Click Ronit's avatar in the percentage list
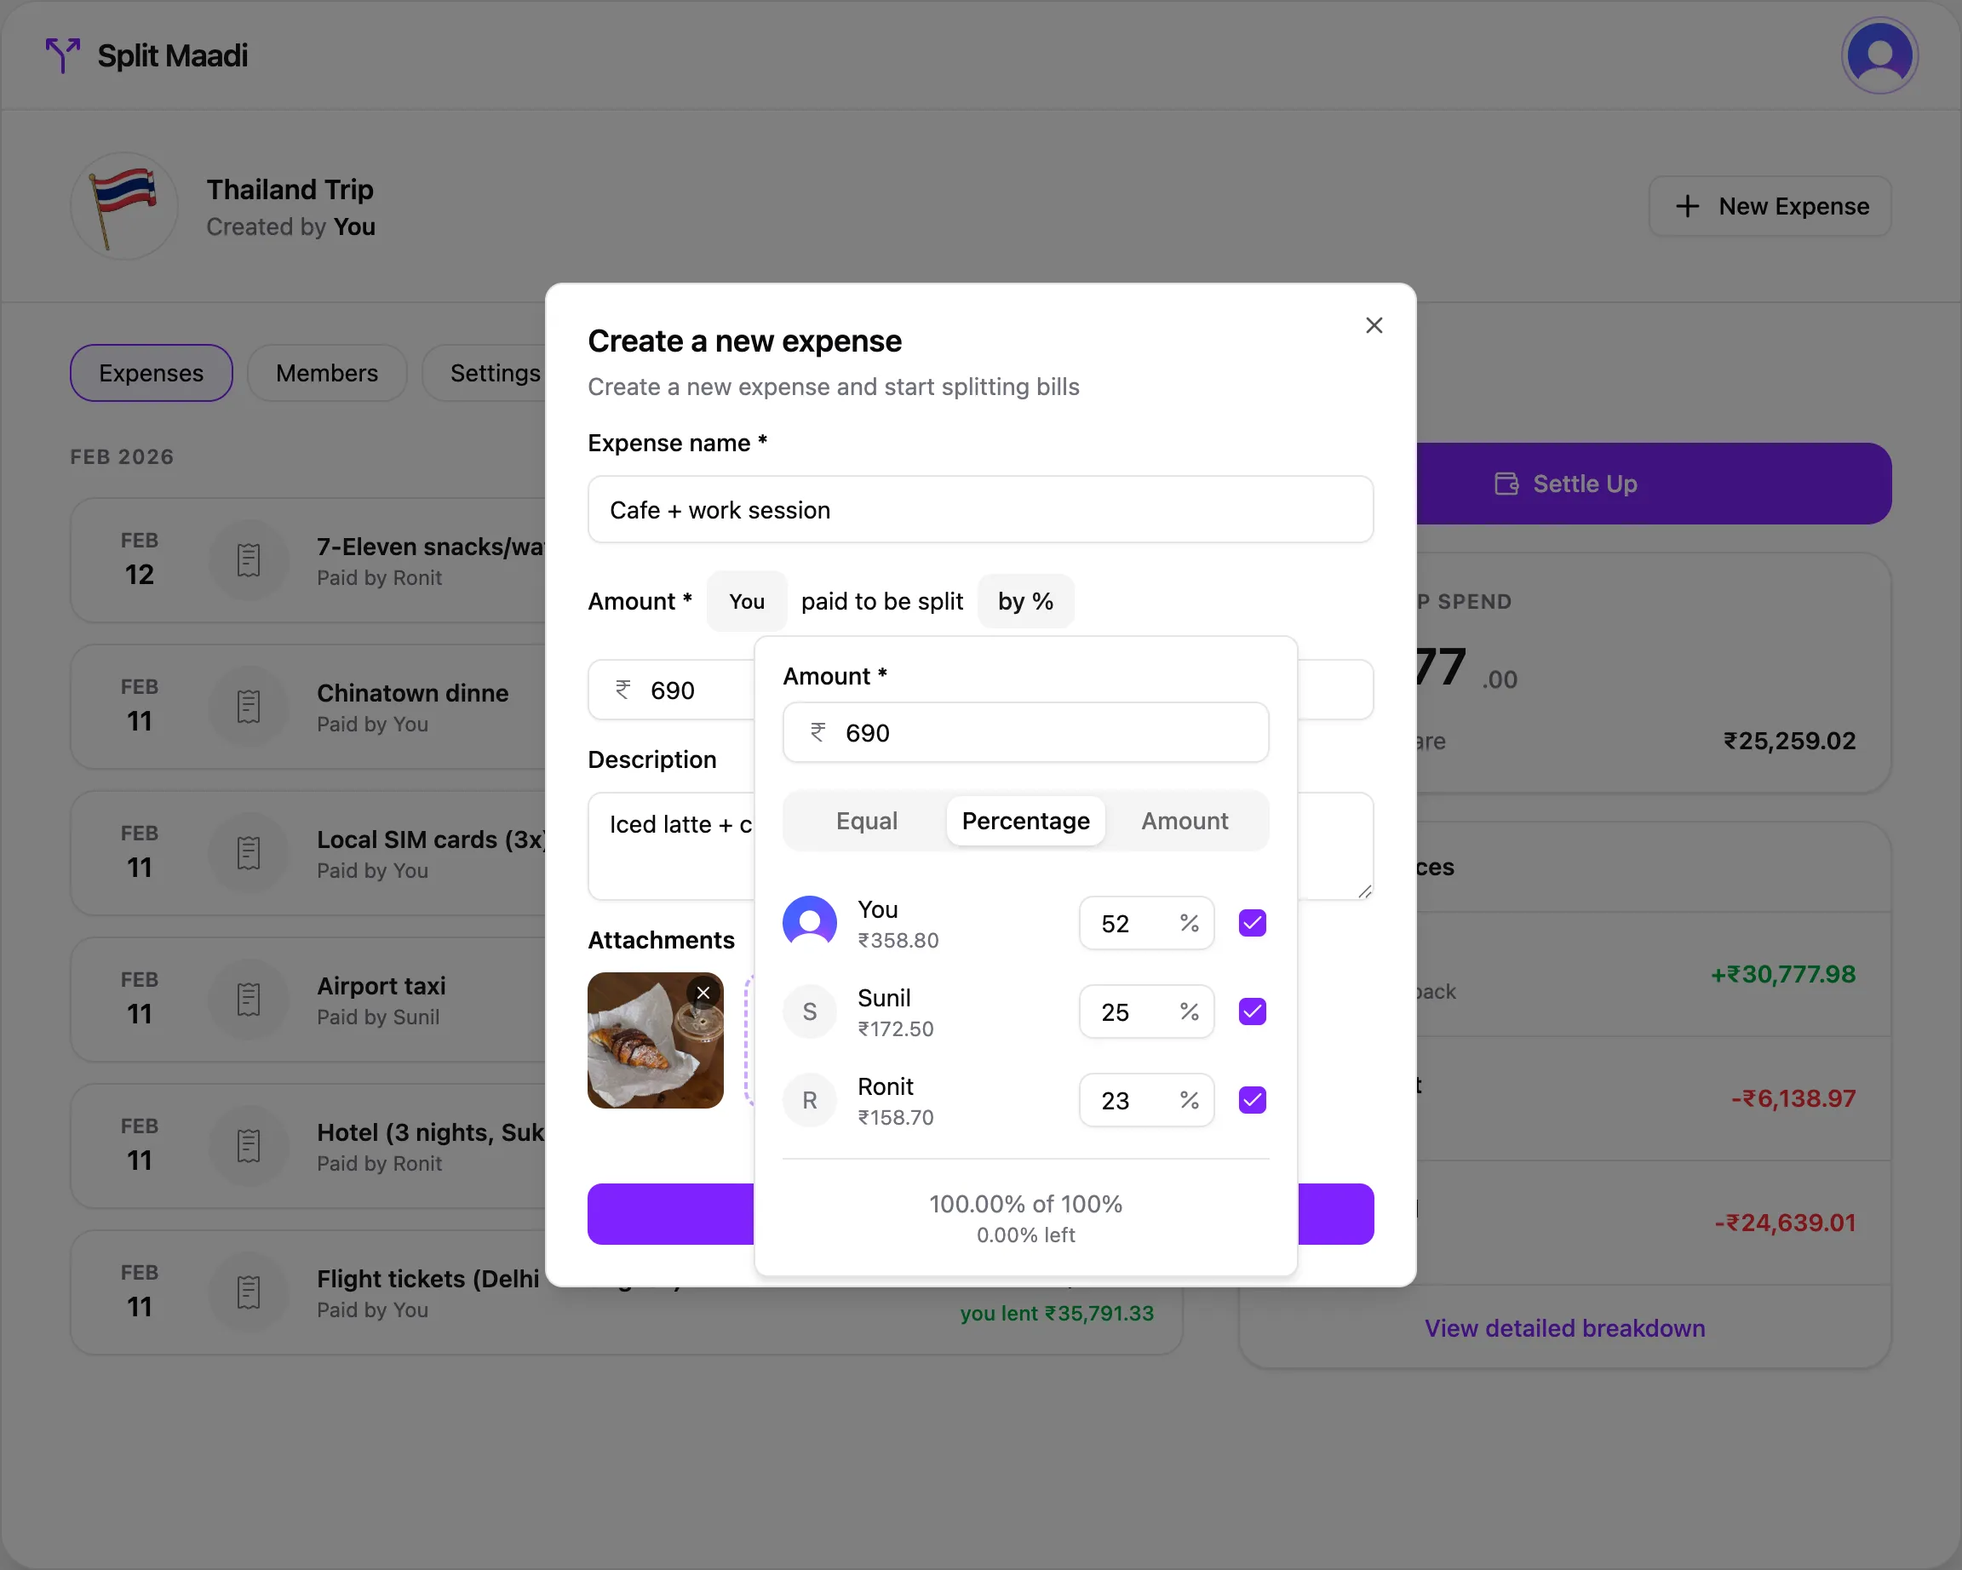Screen dimensions: 1962x1570 [x=809, y=1100]
